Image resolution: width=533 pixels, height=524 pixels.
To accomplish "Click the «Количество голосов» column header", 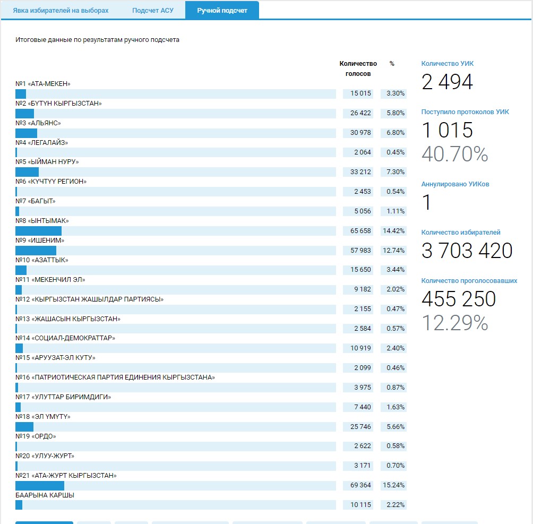I will 358,68.
